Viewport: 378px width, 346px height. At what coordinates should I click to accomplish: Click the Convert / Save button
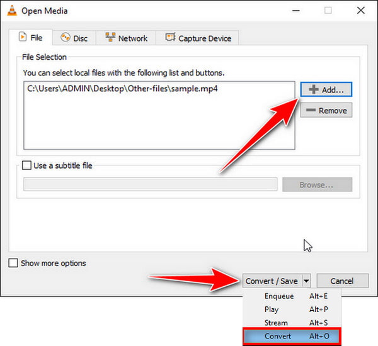click(x=272, y=281)
